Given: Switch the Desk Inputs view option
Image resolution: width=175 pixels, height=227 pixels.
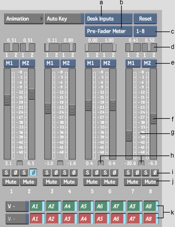Looking at the screenshot, I should tap(108, 19).
